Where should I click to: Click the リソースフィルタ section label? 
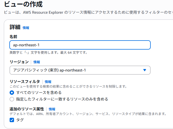25,82
